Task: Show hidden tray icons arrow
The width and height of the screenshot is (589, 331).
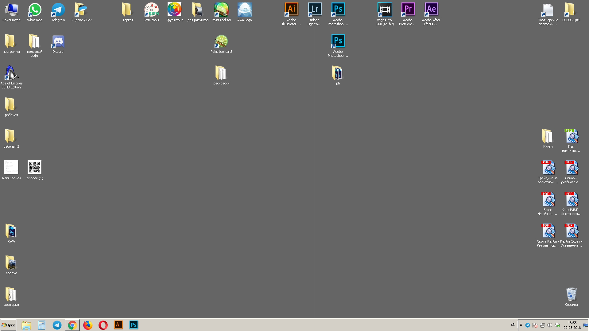Action: click(x=521, y=325)
